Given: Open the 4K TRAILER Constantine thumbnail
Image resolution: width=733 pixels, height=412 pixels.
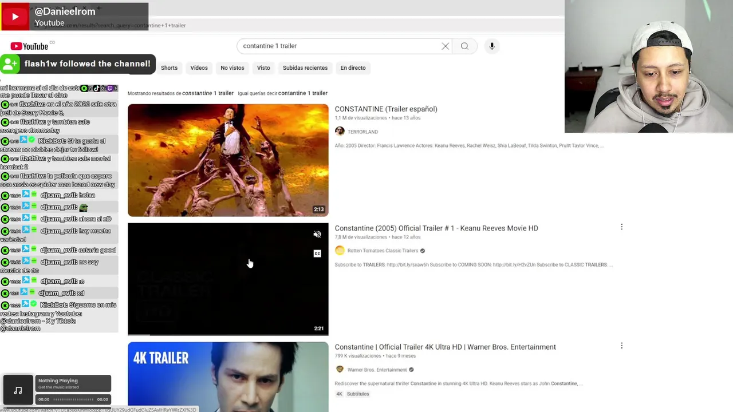Looking at the screenshot, I should point(228,377).
